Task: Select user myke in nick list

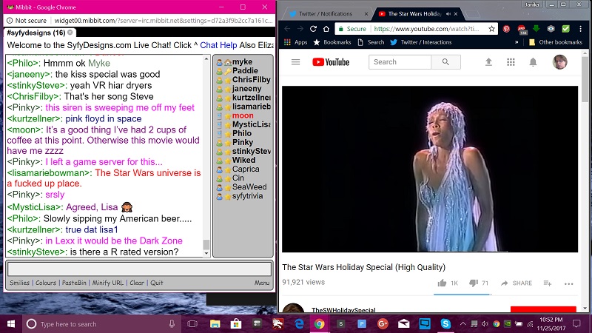Action: pos(242,61)
